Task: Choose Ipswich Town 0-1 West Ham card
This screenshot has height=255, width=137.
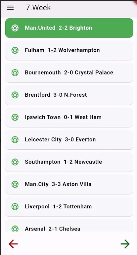Action: click(x=69, y=117)
